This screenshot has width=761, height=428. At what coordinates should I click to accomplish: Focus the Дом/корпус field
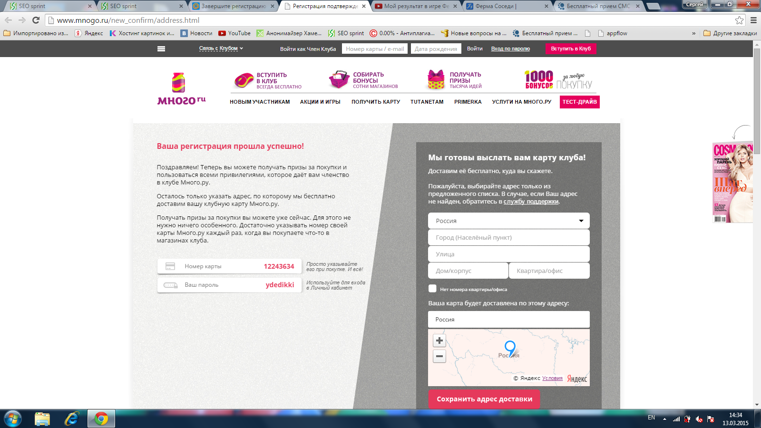coord(468,271)
